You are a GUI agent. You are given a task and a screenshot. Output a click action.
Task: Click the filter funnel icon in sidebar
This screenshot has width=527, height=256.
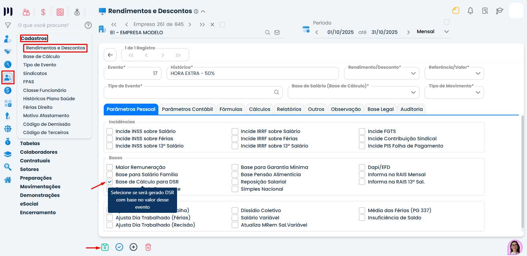[x=8, y=25]
